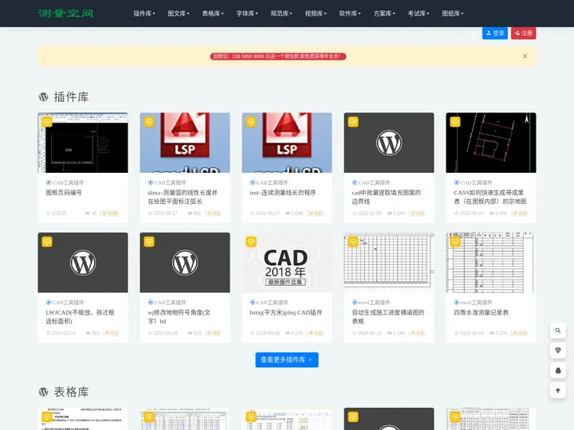Expand the 视频库 navigation menu
The image size is (574, 430).
point(316,14)
